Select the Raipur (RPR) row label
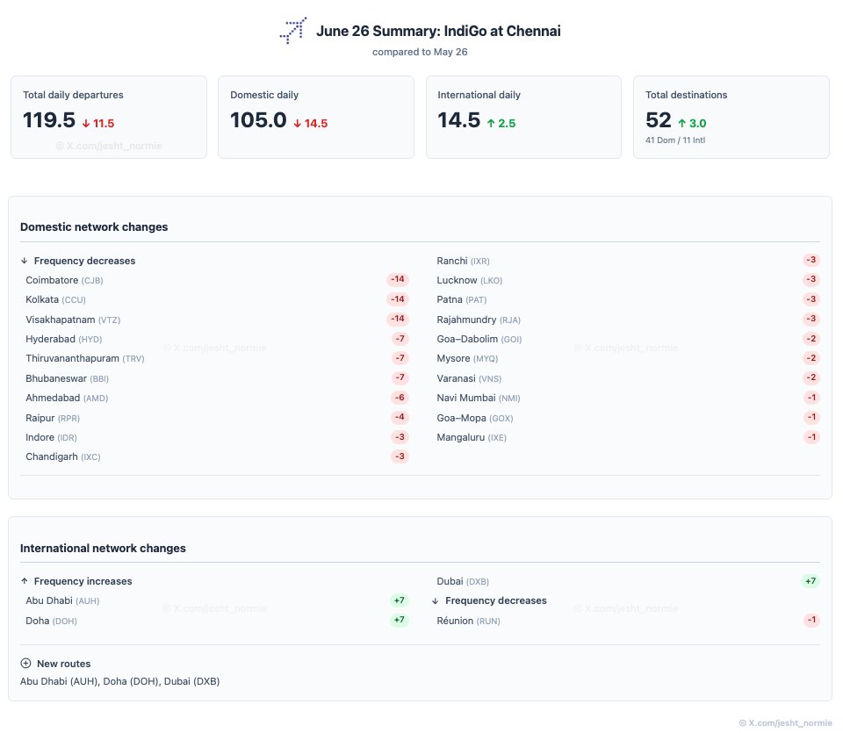 click(x=53, y=418)
